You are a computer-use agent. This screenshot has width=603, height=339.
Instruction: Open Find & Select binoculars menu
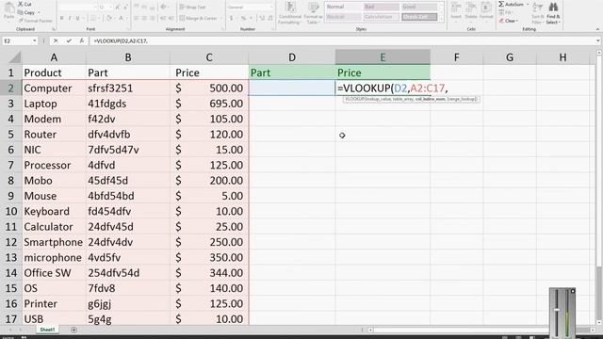click(x=553, y=13)
